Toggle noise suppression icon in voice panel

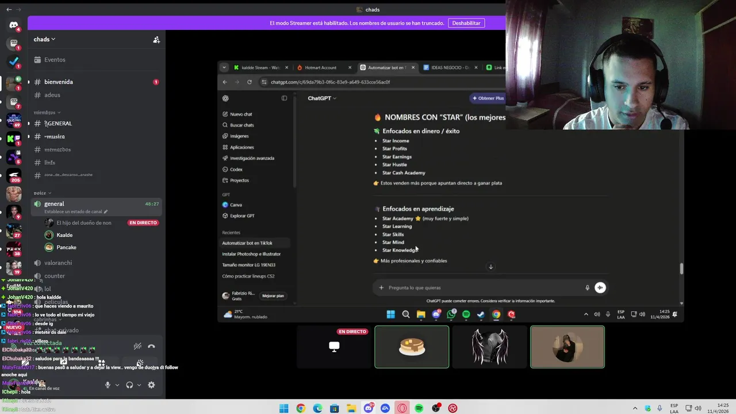point(137,346)
